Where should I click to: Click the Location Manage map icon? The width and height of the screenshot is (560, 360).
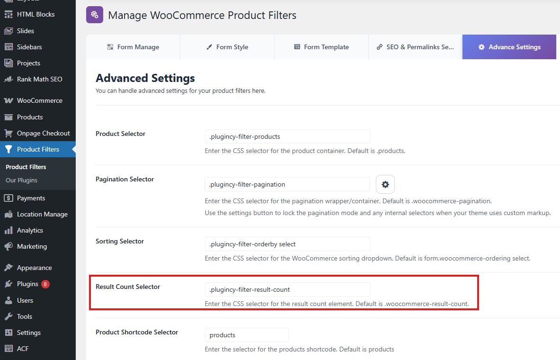[x=9, y=214]
